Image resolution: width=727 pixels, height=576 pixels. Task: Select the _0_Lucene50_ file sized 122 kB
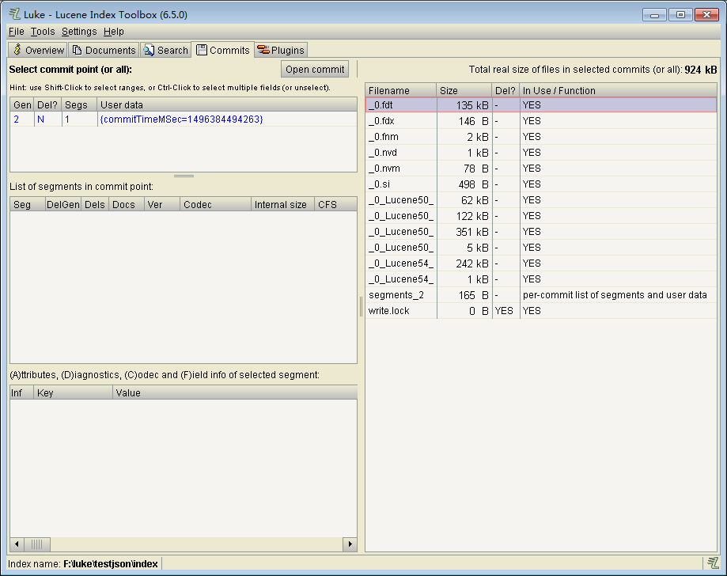click(x=541, y=216)
